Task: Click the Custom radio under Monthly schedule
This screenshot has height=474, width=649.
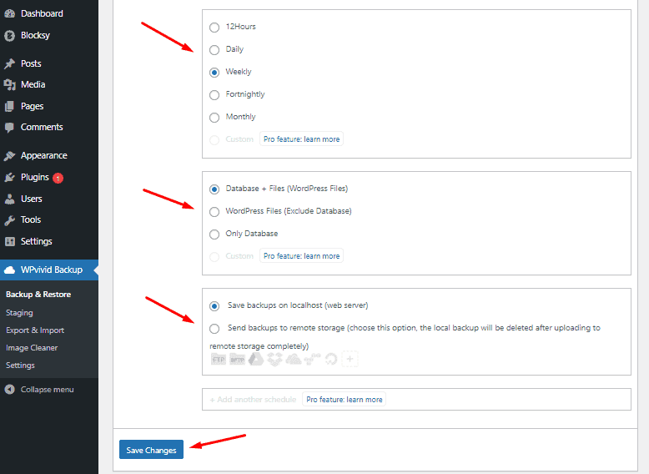Action: coord(214,140)
